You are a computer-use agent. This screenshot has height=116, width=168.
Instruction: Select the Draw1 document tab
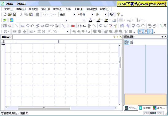[6, 37]
